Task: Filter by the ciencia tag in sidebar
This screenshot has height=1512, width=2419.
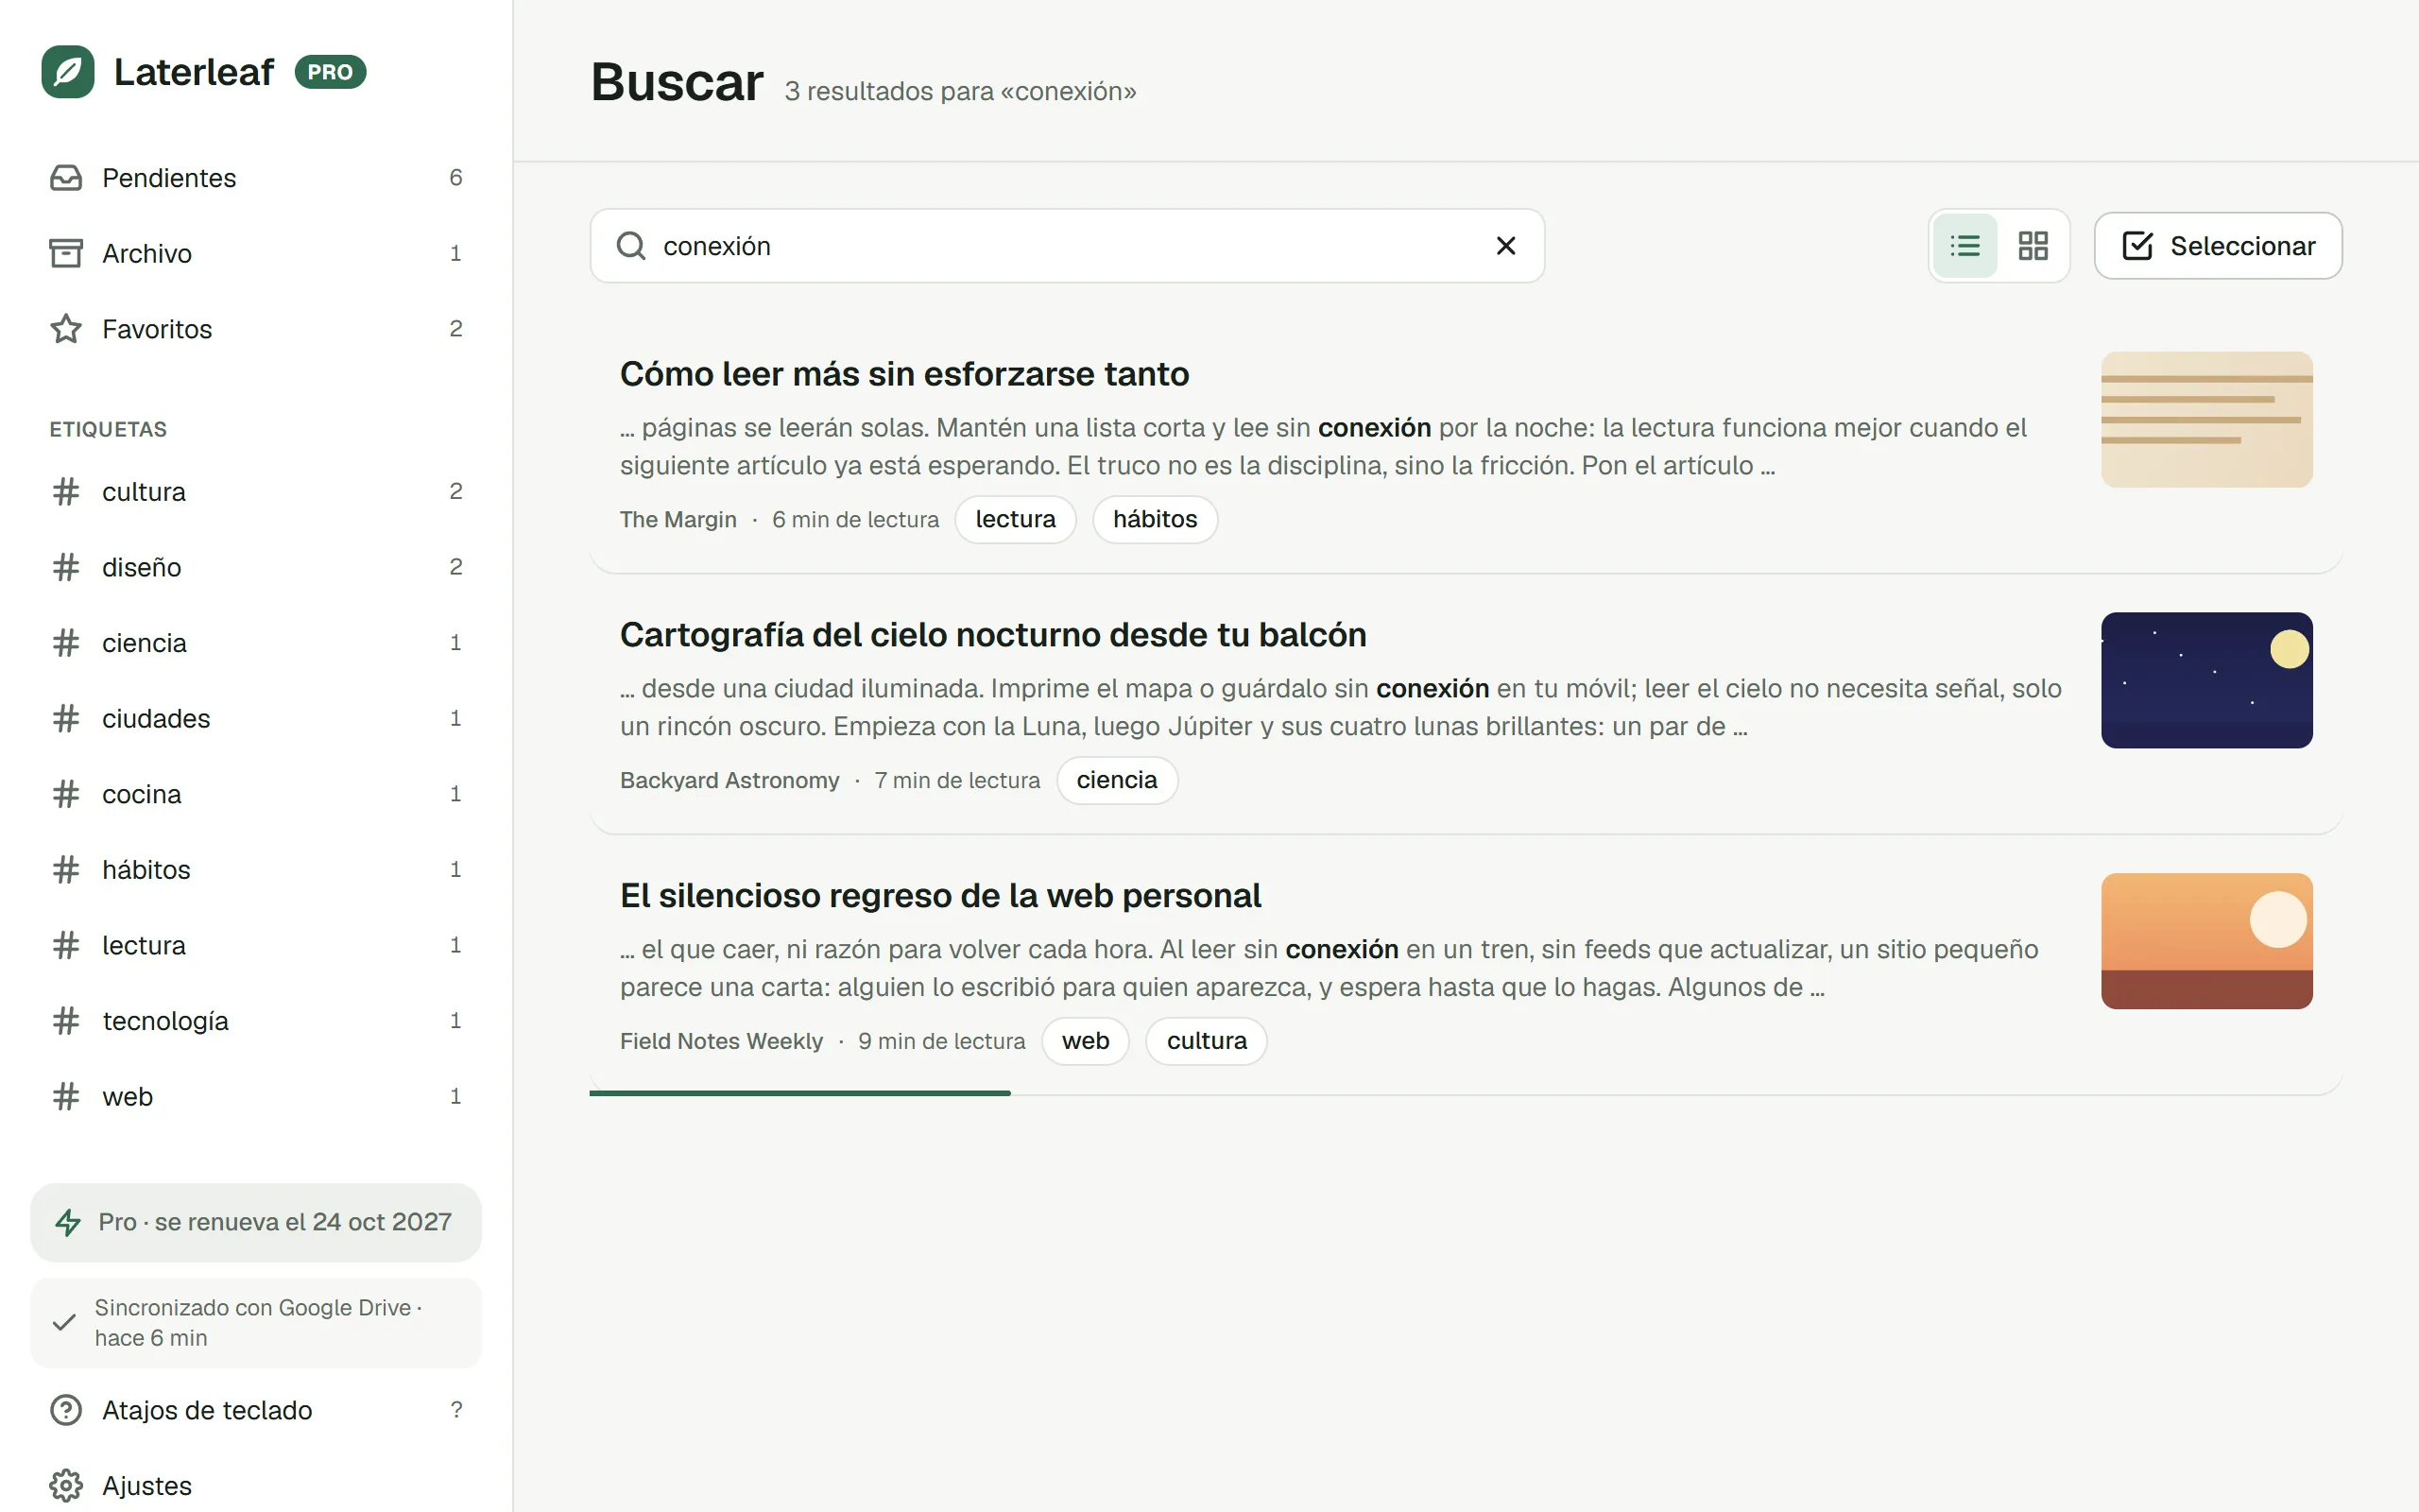Action: coord(256,643)
